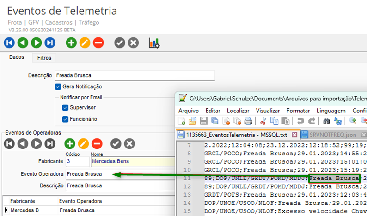The height and width of the screenshot is (216, 367).
Task: Open file icon in Notepad++ toolbar
Action: coord(192,121)
